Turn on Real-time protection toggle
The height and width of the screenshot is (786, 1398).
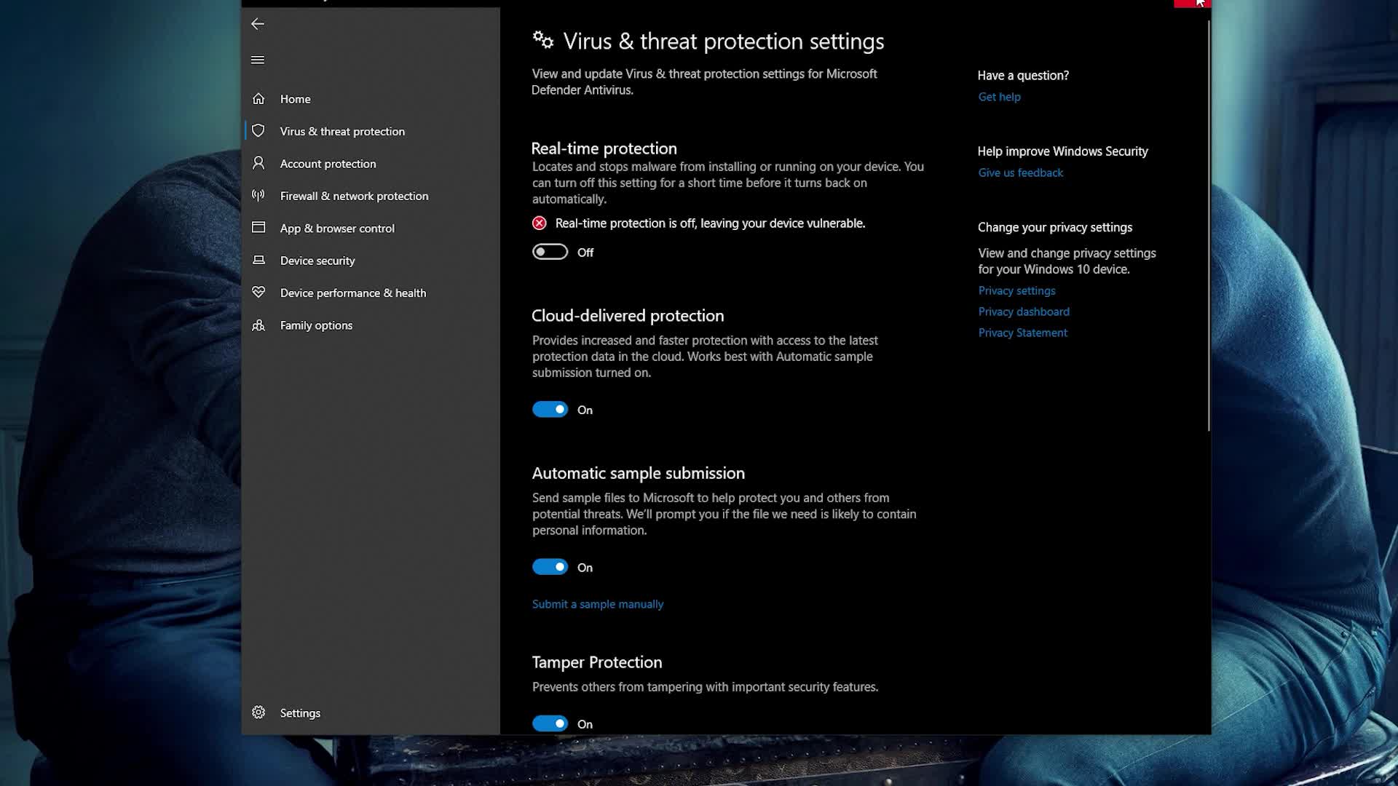click(x=550, y=252)
